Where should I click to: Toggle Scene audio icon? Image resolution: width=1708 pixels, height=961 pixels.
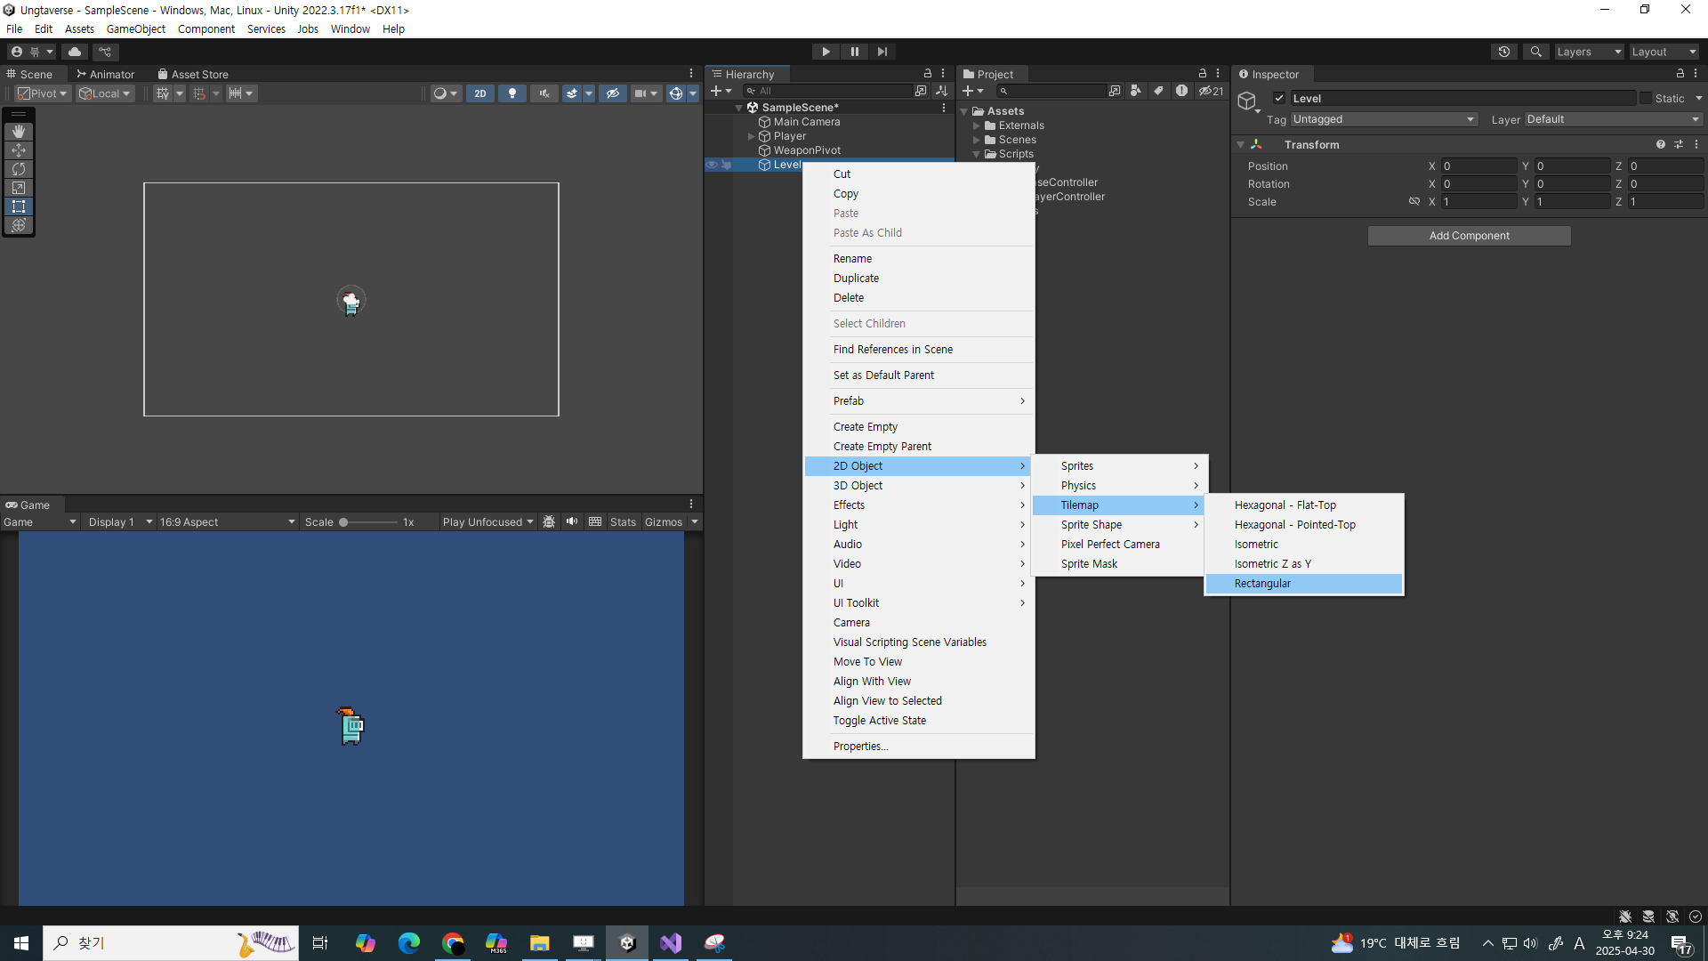544,93
